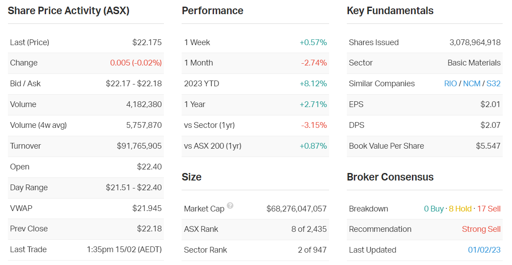Open the NCM similar company link
Screen dimensions: 512x265
click(x=472, y=84)
